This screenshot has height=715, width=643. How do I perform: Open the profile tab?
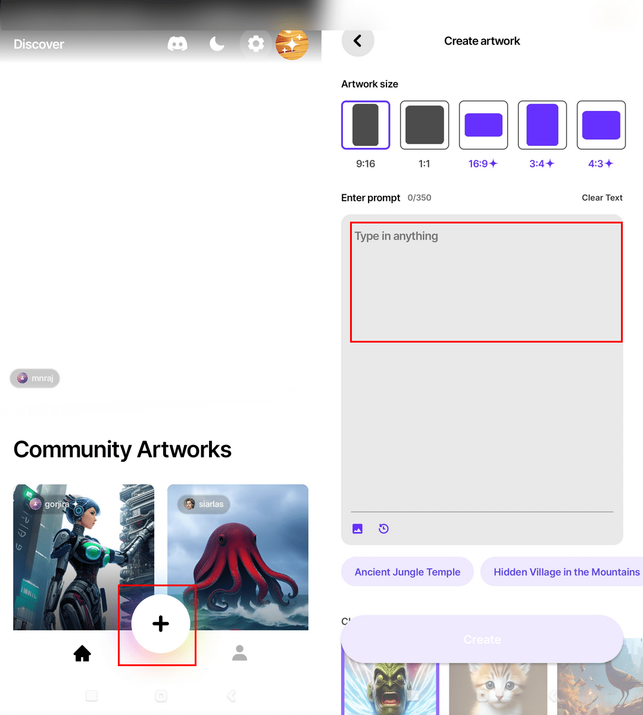[x=239, y=653]
